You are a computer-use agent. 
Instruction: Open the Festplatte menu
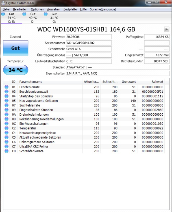point(70,9)
